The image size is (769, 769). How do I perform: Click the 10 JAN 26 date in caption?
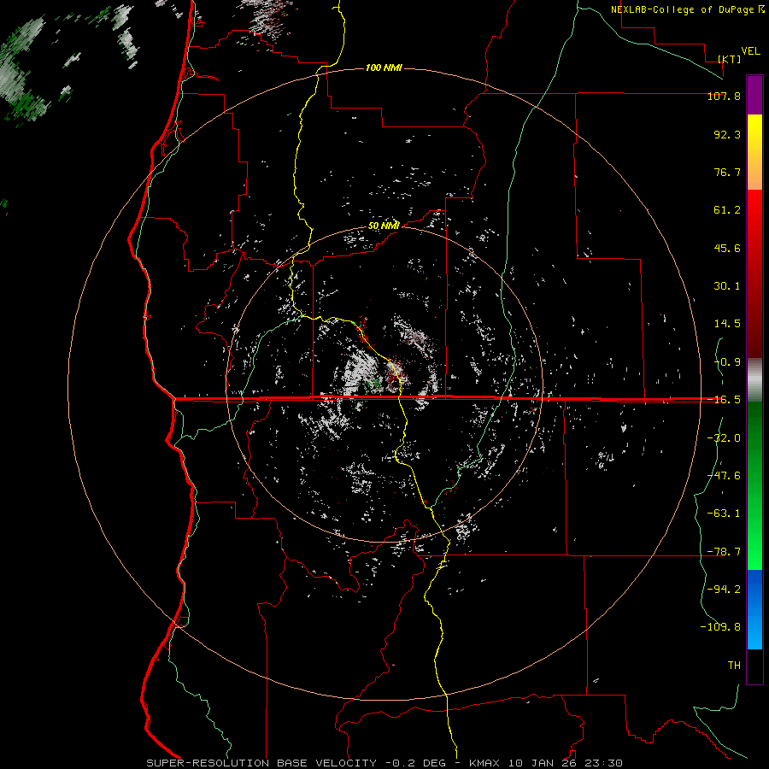point(543,763)
